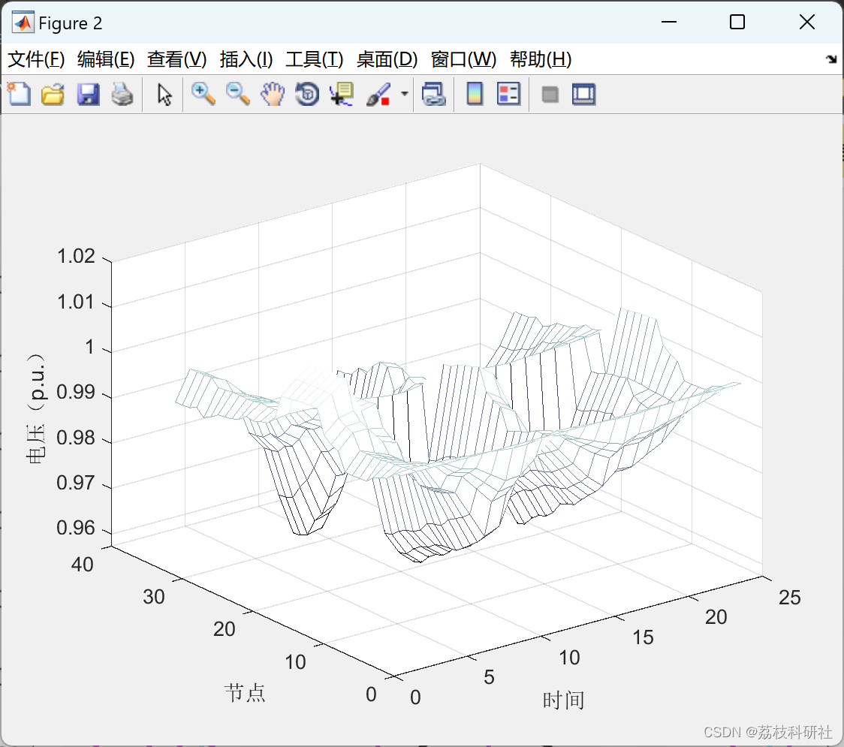The width and height of the screenshot is (844, 747).
Task: Open the brush color dropdown arrow
Action: coord(405,94)
